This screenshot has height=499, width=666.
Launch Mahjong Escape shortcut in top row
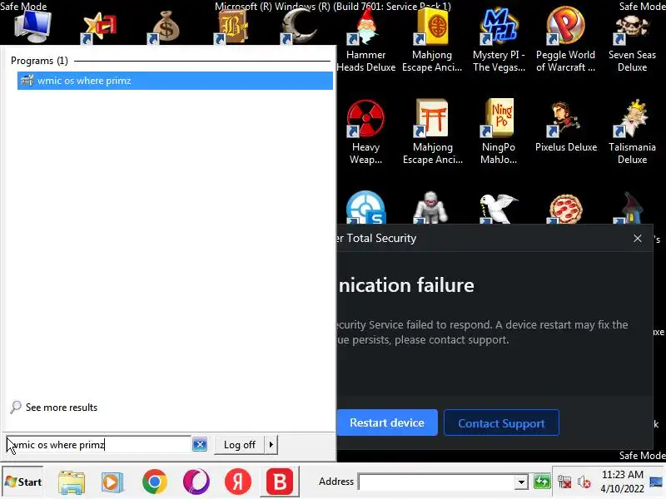tap(432, 39)
